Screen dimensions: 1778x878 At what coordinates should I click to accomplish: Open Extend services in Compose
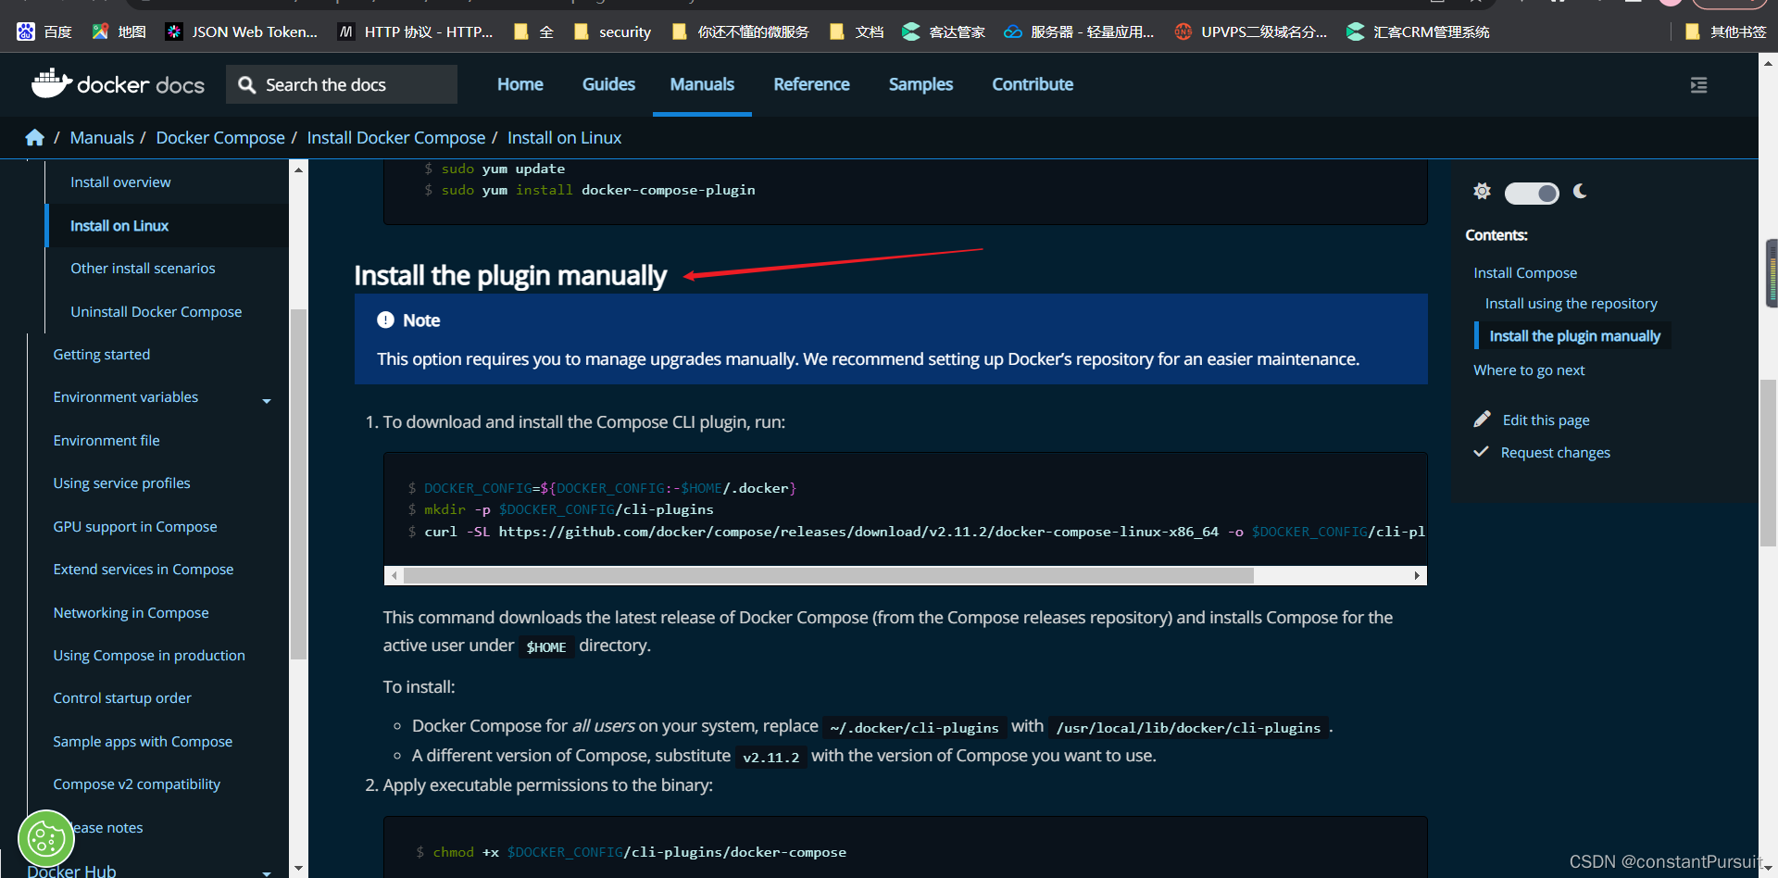pos(143,570)
